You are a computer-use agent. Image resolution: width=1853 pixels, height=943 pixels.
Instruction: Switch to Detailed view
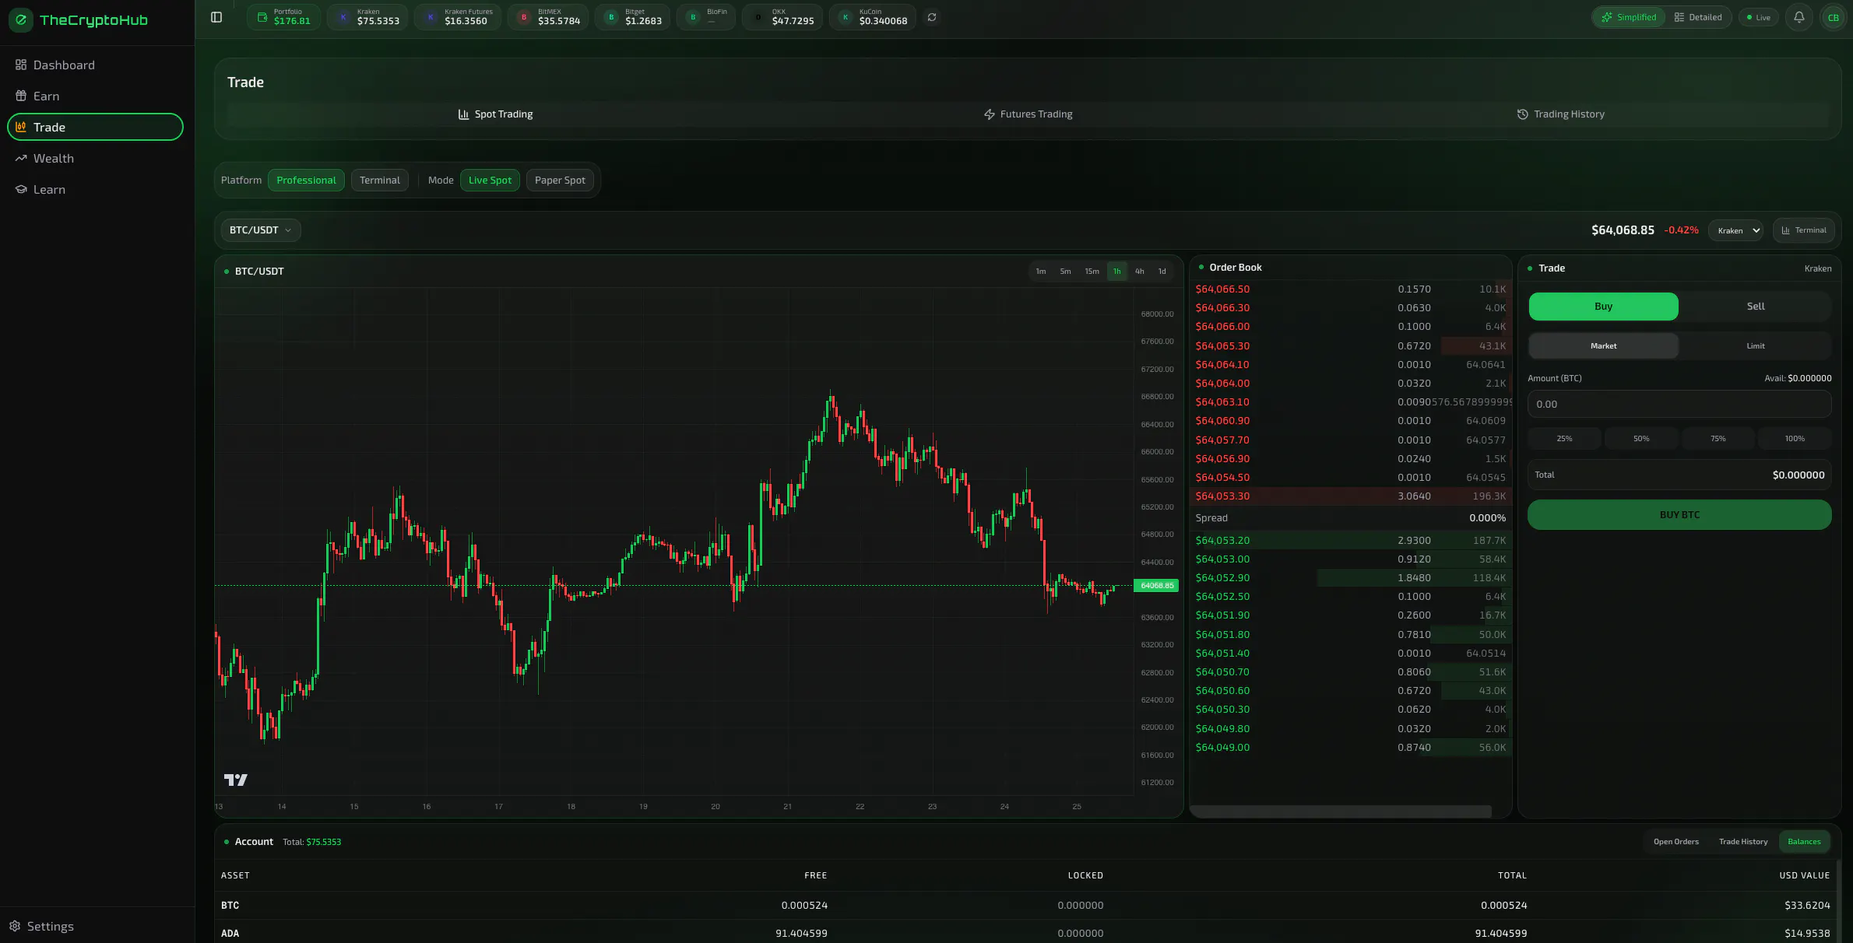(1698, 17)
